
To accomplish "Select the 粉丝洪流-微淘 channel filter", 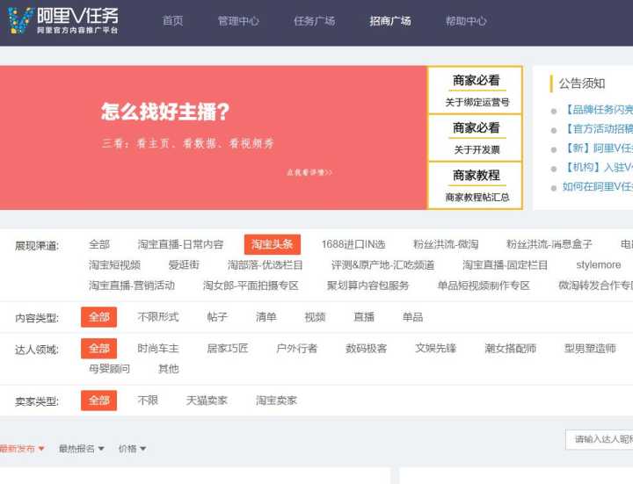I will [x=446, y=244].
